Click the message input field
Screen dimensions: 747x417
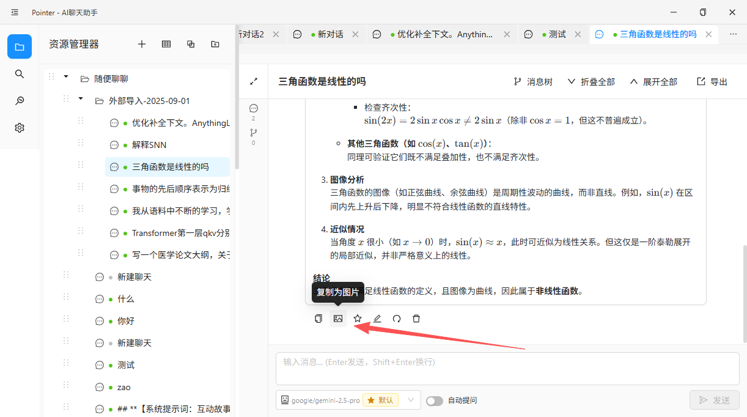507,369
